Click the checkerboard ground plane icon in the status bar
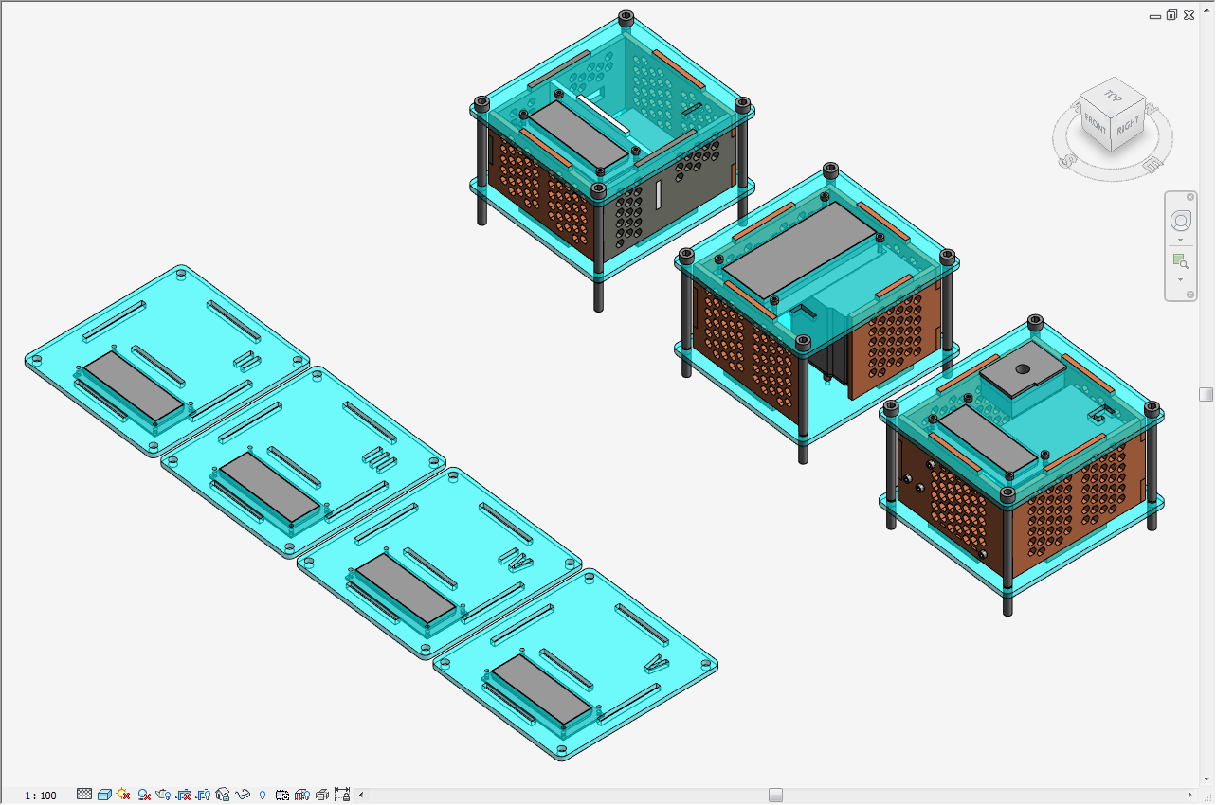The image size is (1216, 805). tap(84, 795)
